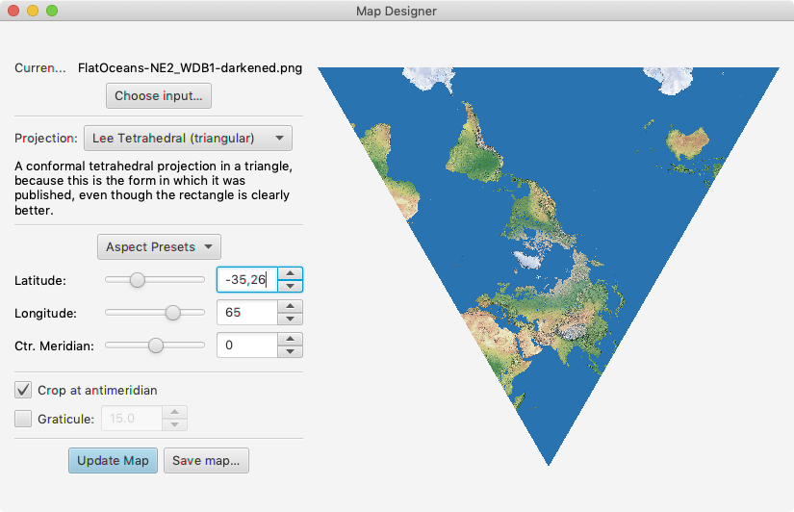Viewport: 794px width, 512px height.
Task: Enable the Graticule checkbox
Action: point(24,419)
